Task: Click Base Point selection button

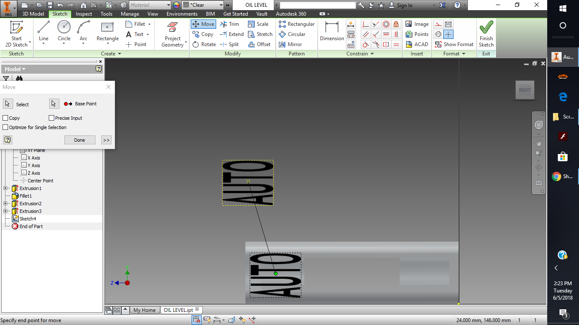Action: (54, 104)
